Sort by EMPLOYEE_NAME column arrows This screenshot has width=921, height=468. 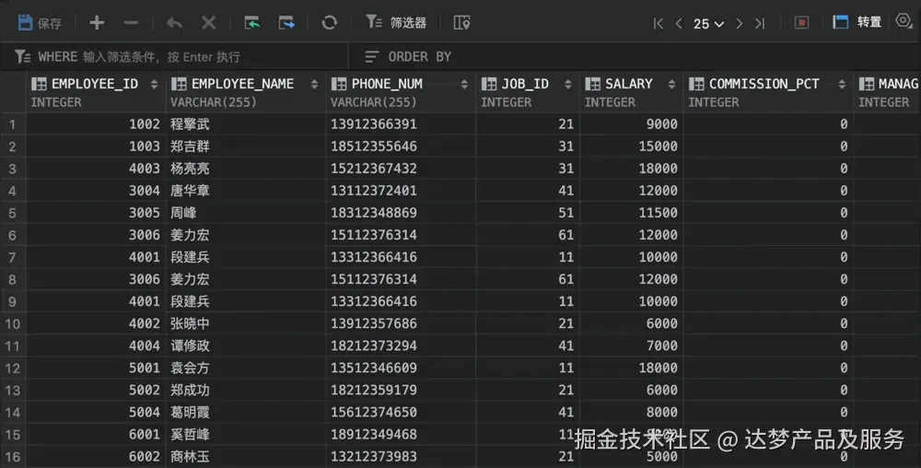[x=314, y=84]
